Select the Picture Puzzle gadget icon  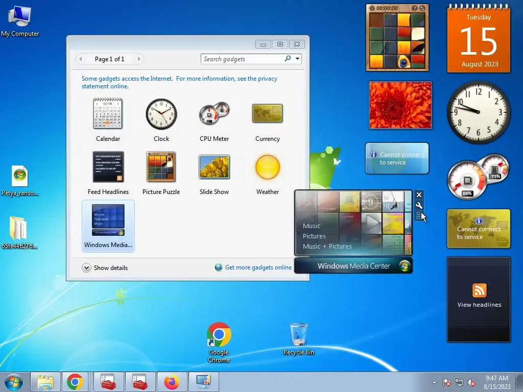tap(161, 167)
